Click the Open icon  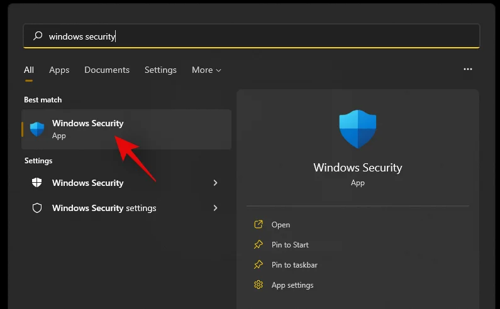[x=258, y=224]
